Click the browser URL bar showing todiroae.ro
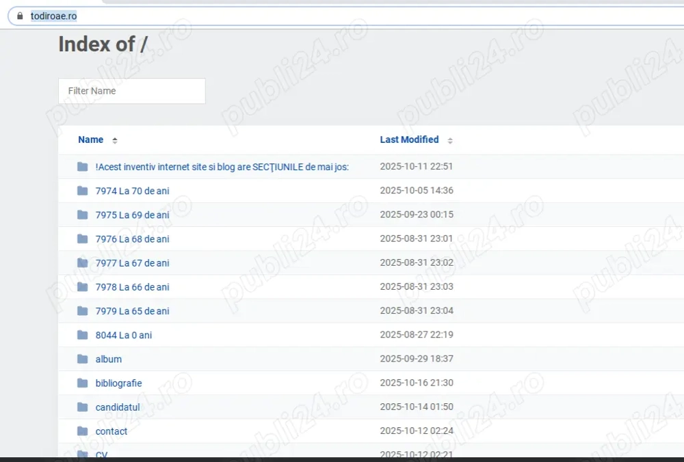Image resolution: width=684 pixels, height=462 pixels. [54, 15]
